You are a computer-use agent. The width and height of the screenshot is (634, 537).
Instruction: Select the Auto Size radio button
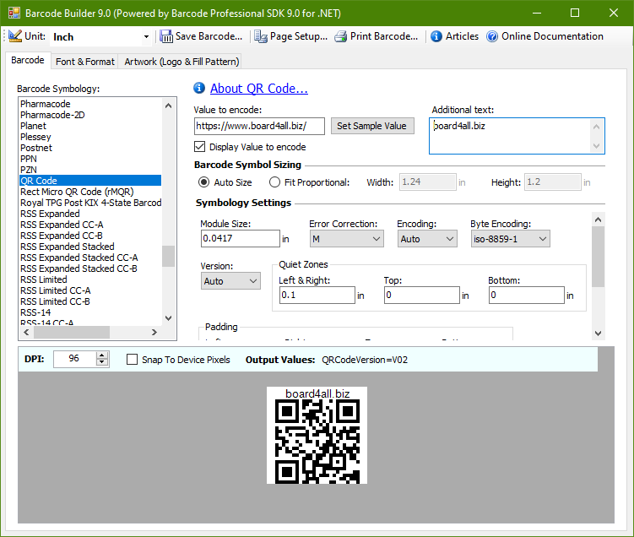pyautogui.click(x=203, y=182)
